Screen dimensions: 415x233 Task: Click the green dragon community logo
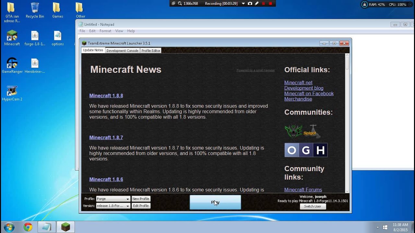[x=293, y=132]
